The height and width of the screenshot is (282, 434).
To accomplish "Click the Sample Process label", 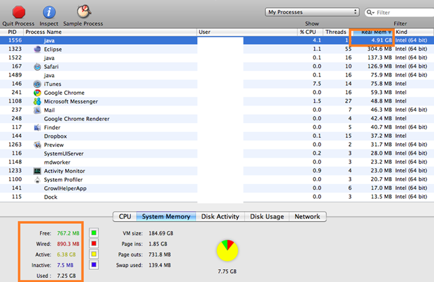I will tap(83, 24).
